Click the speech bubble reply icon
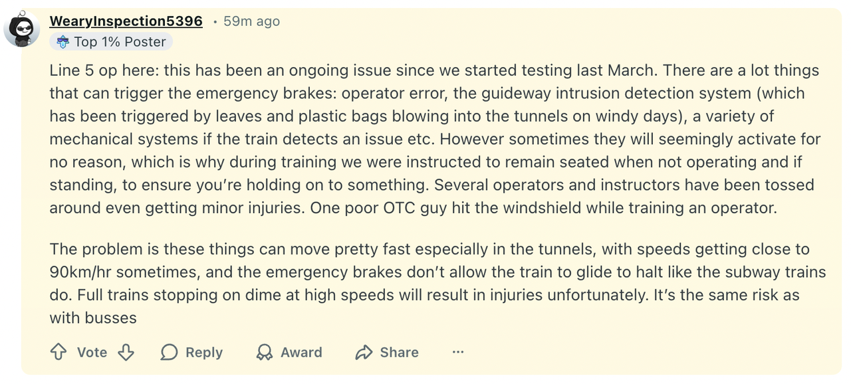851x384 pixels. (170, 352)
